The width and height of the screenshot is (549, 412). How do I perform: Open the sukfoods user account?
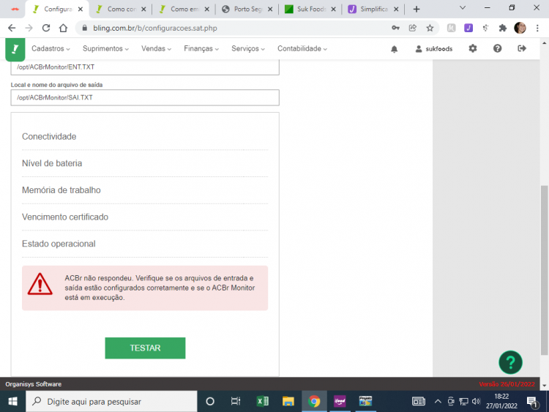coord(434,49)
